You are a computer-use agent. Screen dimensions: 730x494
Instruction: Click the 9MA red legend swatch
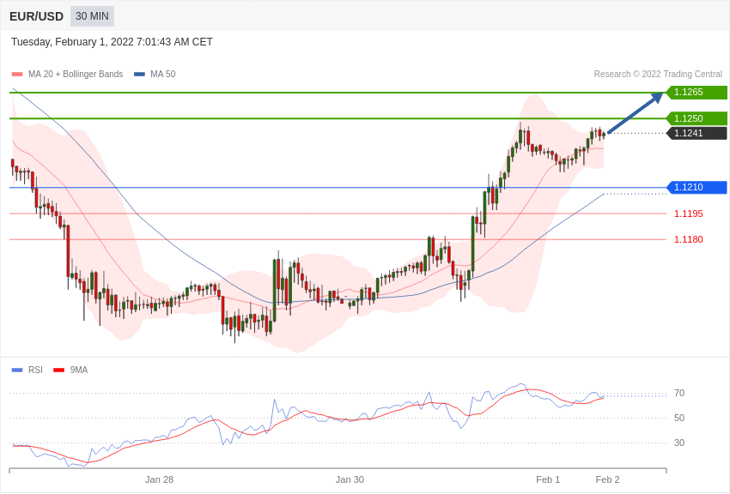[58, 370]
